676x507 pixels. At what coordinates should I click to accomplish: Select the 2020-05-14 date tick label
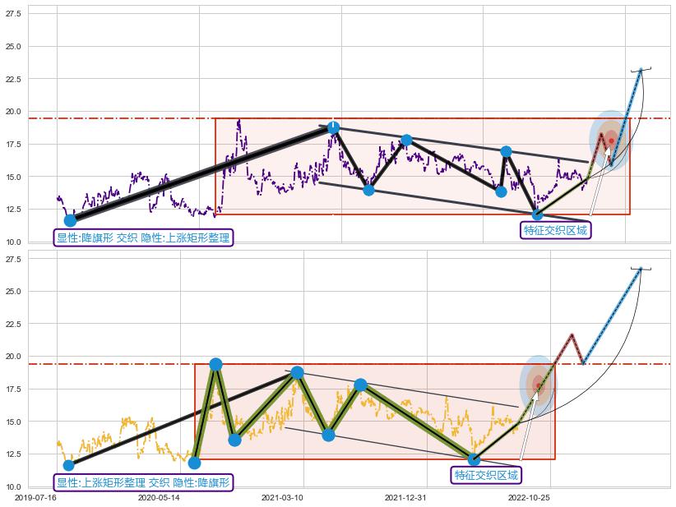[159, 497]
